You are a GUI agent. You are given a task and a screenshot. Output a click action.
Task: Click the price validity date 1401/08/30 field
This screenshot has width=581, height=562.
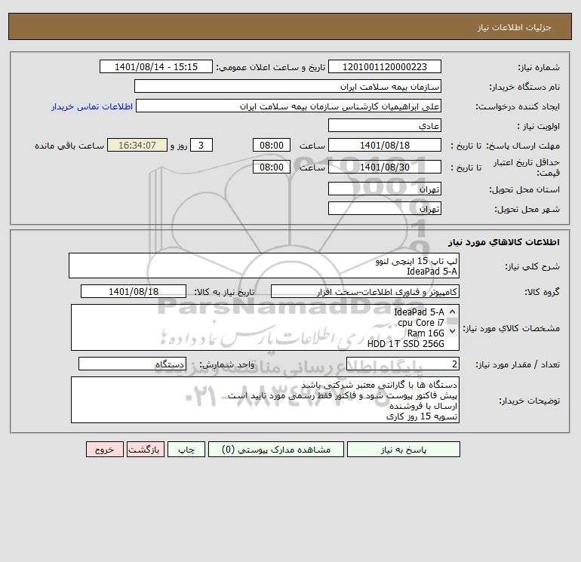coord(385,167)
